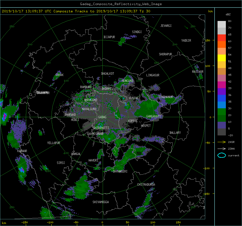Click the HUBLI location label
Viewport: 242px width, 226px height.
75,120
